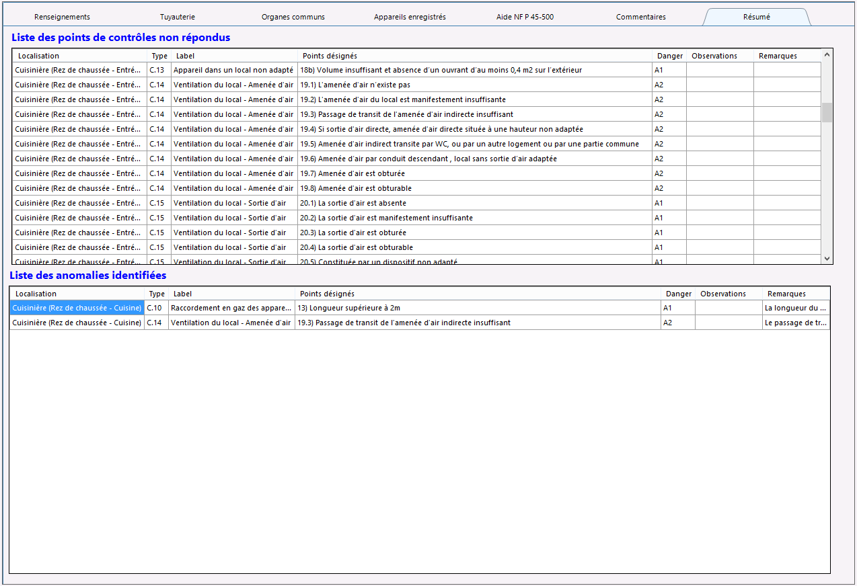Select the row '19.1) L'amenée d'air n'existe pas'
857x586 pixels.
tap(417, 85)
